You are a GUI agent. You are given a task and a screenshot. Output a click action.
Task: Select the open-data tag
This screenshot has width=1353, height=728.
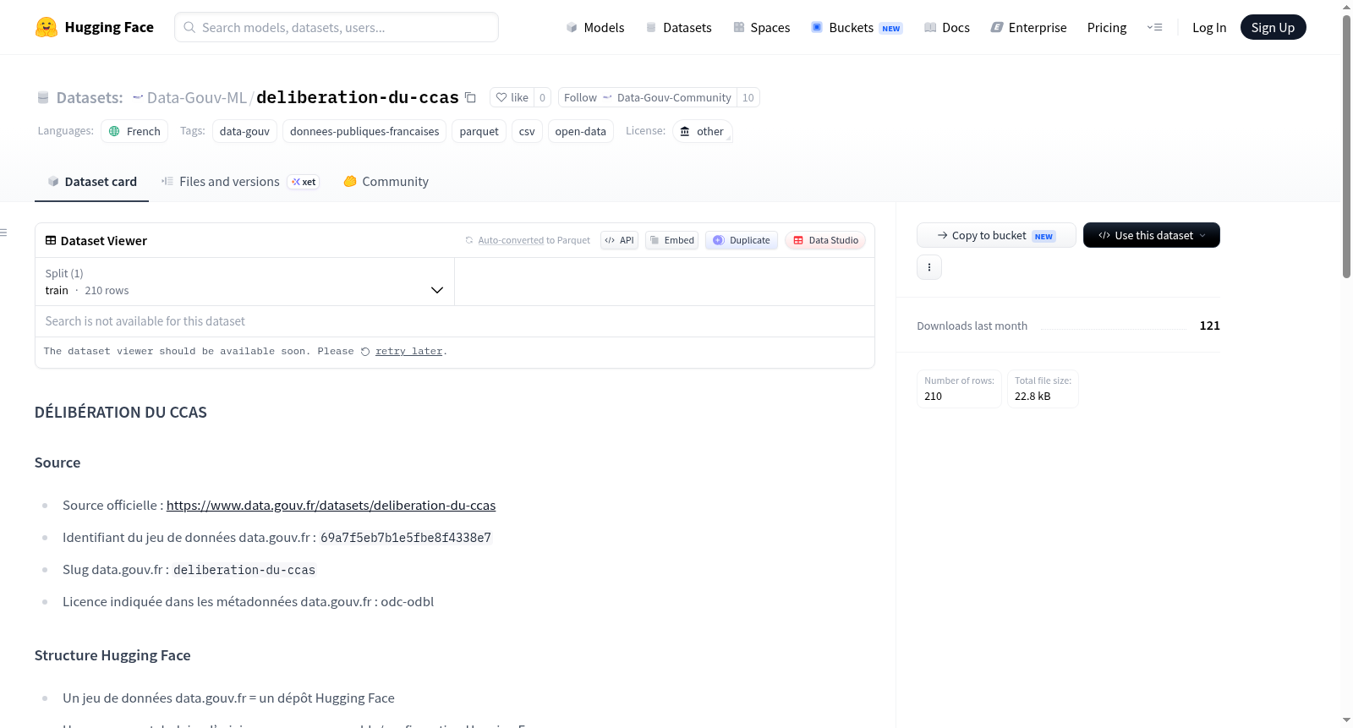click(580, 131)
